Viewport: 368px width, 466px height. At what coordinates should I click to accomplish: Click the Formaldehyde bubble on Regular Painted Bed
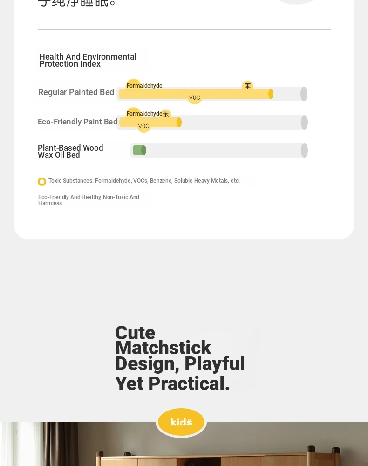point(144,86)
